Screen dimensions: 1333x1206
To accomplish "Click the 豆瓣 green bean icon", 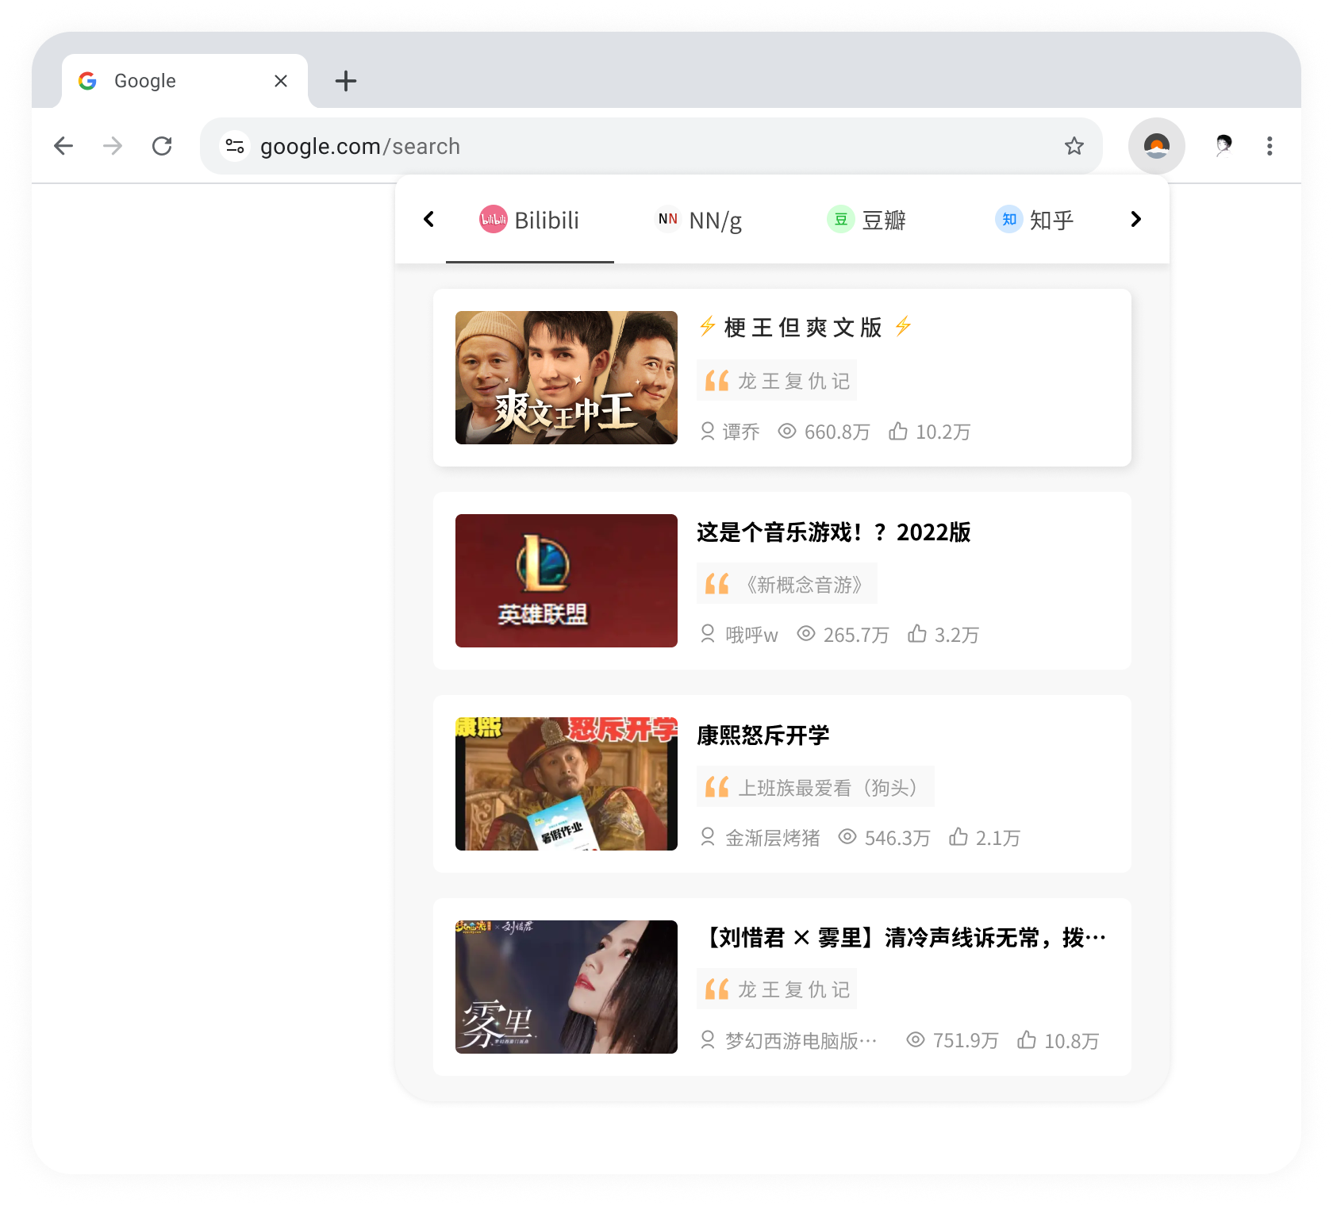I will pos(843,220).
